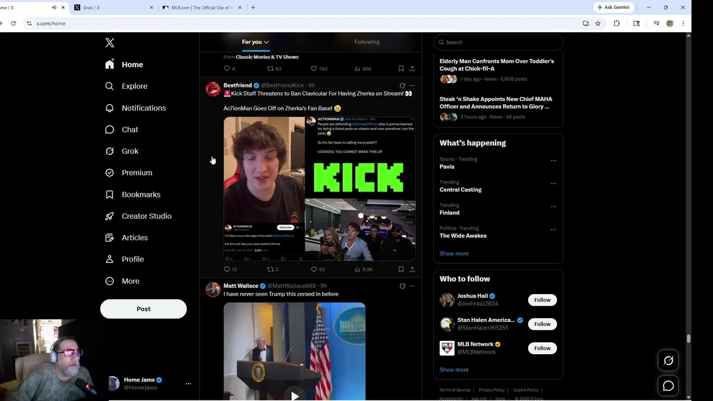Open More menu in sidebar
The height and width of the screenshot is (401, 713).
[x=122, y=281]
